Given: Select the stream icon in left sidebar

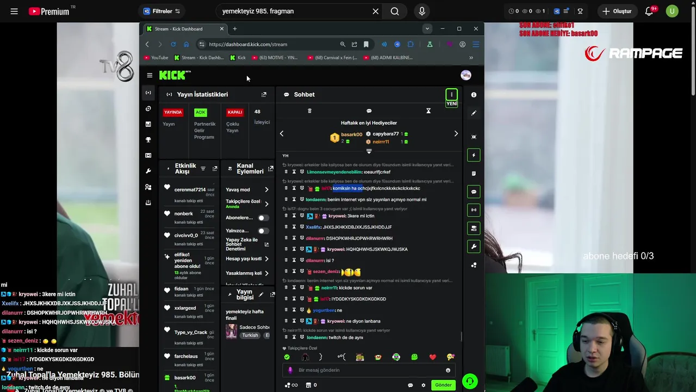Looking at the screenshot, I should 148,93.
